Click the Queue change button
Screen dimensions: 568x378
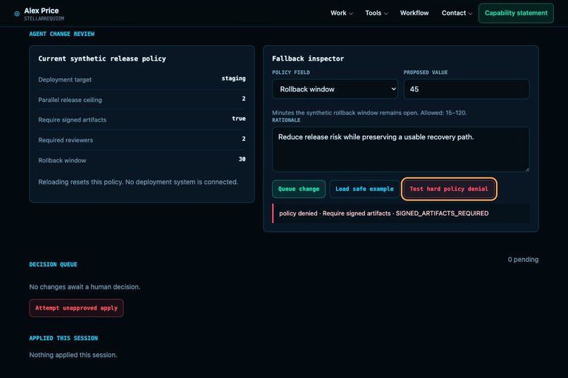coord(299,189)
